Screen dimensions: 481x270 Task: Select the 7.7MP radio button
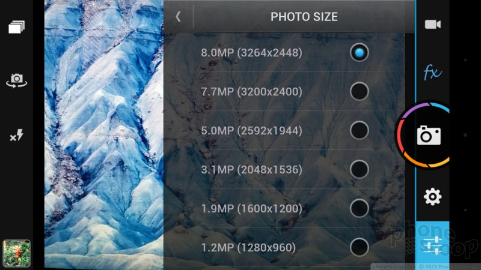point(359,92)
